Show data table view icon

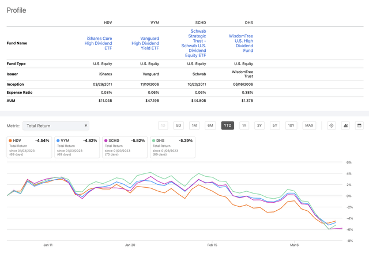[359, 126]
